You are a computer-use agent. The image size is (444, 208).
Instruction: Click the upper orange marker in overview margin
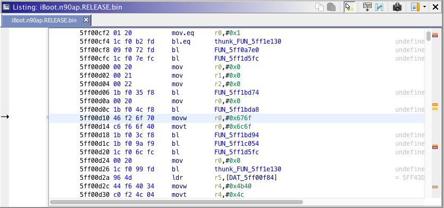tap(435, 105)
